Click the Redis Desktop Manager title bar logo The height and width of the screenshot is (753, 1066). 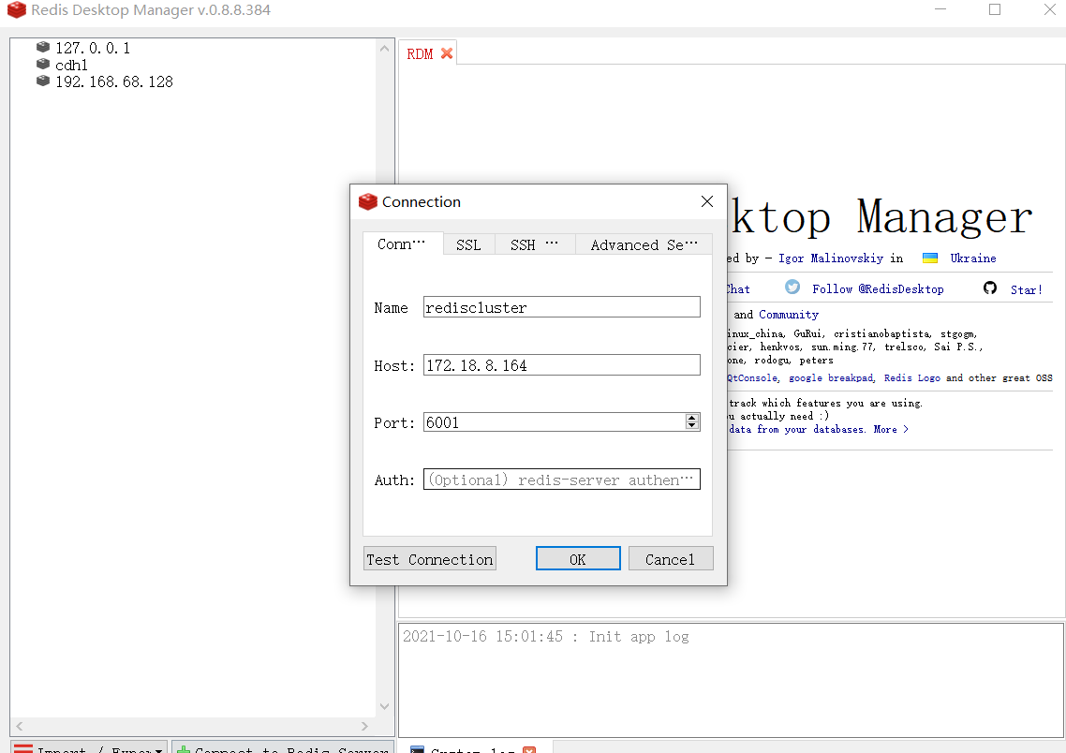pos(17,10)
